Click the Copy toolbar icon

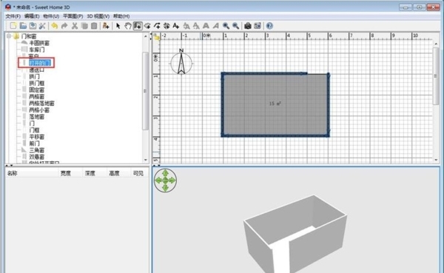84,26
